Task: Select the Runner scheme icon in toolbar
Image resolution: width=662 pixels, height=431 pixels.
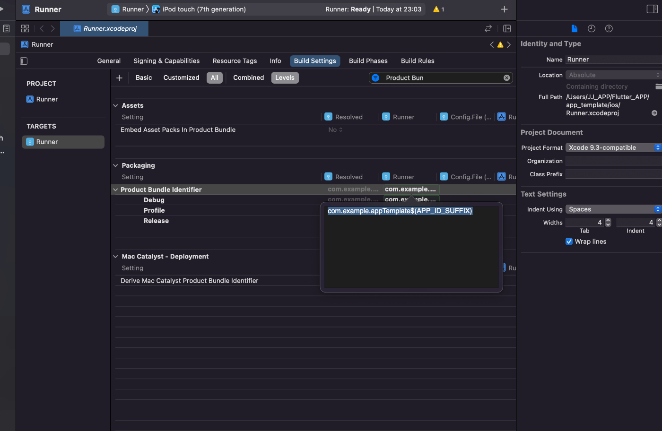Action: (115, 9)
